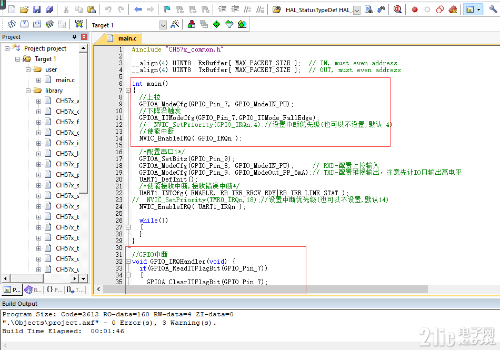Save all files with the multi-disk icon
Image resolution: width=500 pixels, height=350 pixels.
point(49,9)
